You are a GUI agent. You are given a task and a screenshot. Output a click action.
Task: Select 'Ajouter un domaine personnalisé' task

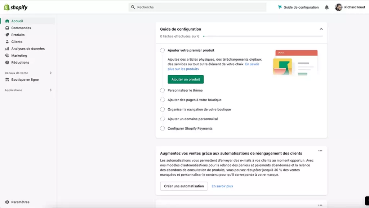[x=193, y=119]
